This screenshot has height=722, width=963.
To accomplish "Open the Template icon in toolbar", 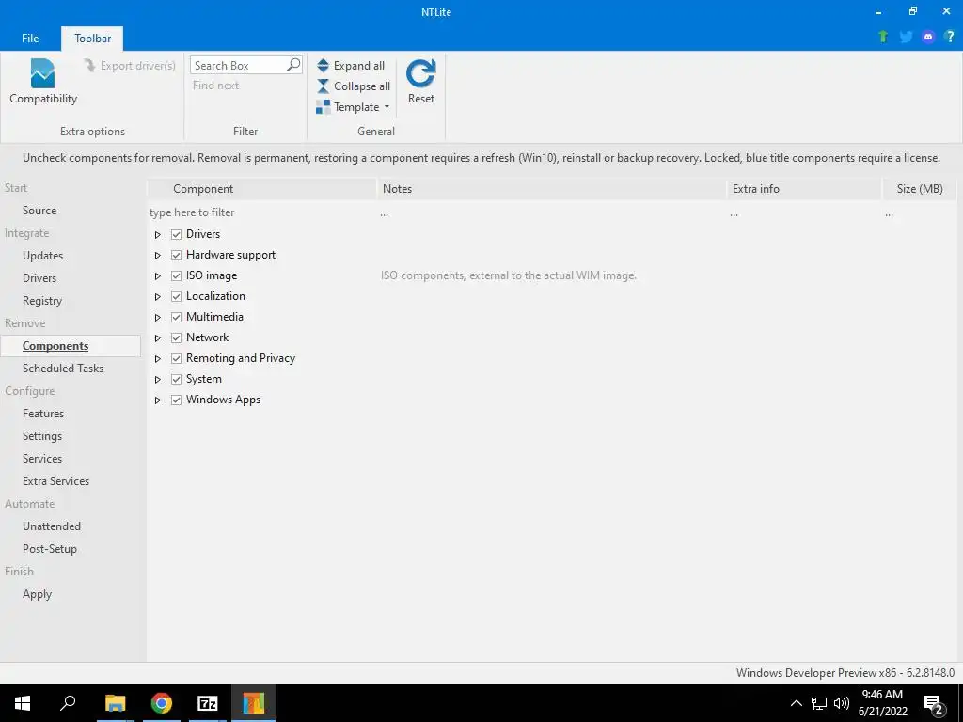I will coord(324,107).
